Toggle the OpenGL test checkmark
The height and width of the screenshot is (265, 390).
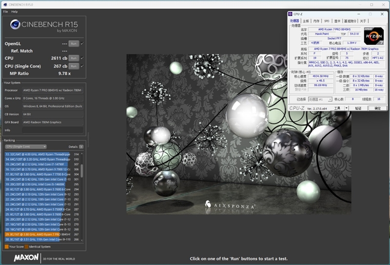coord(82,43)
